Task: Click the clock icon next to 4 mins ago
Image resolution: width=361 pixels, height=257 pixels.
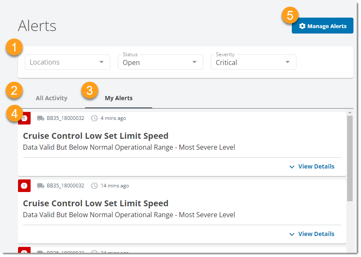Action: (x=94, y=118)
